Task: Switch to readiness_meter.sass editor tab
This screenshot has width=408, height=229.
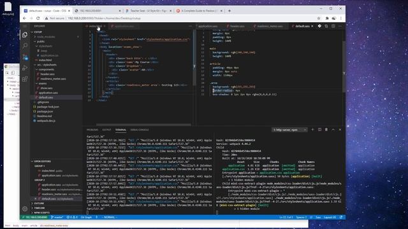Action: [x=270, y=26]
